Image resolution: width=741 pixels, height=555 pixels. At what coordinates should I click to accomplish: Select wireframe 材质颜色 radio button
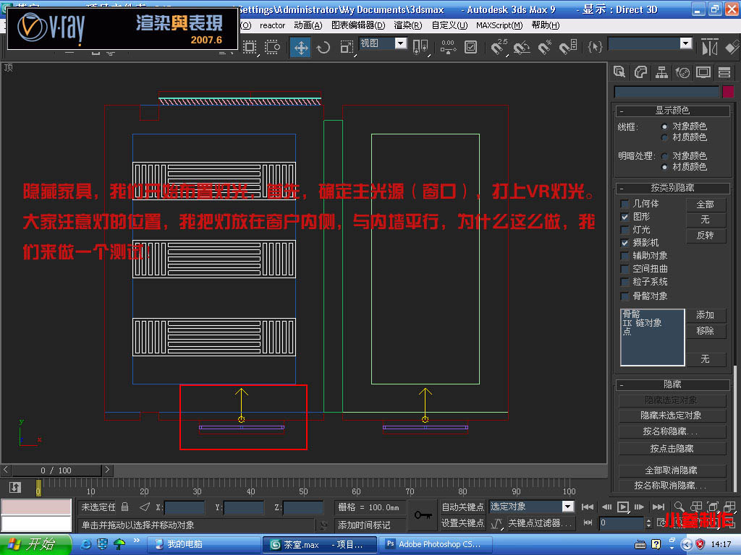tap(664, 137)
